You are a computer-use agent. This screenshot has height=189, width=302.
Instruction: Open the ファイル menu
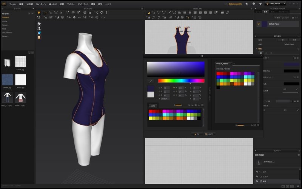pyautogui.click(x=12, y=4)
